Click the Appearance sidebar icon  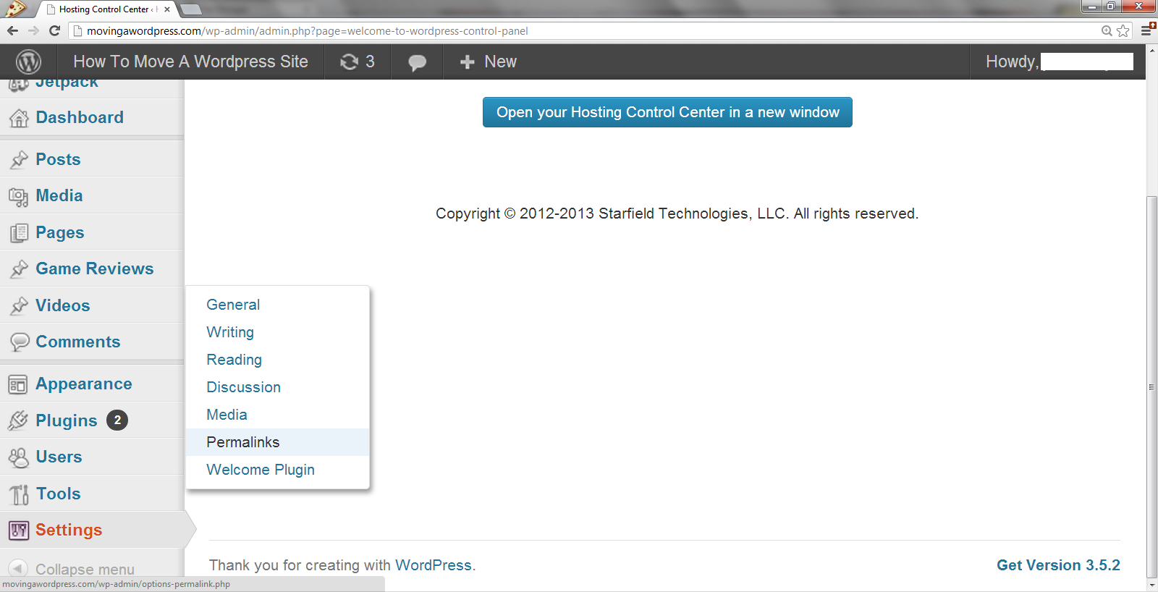18,384
